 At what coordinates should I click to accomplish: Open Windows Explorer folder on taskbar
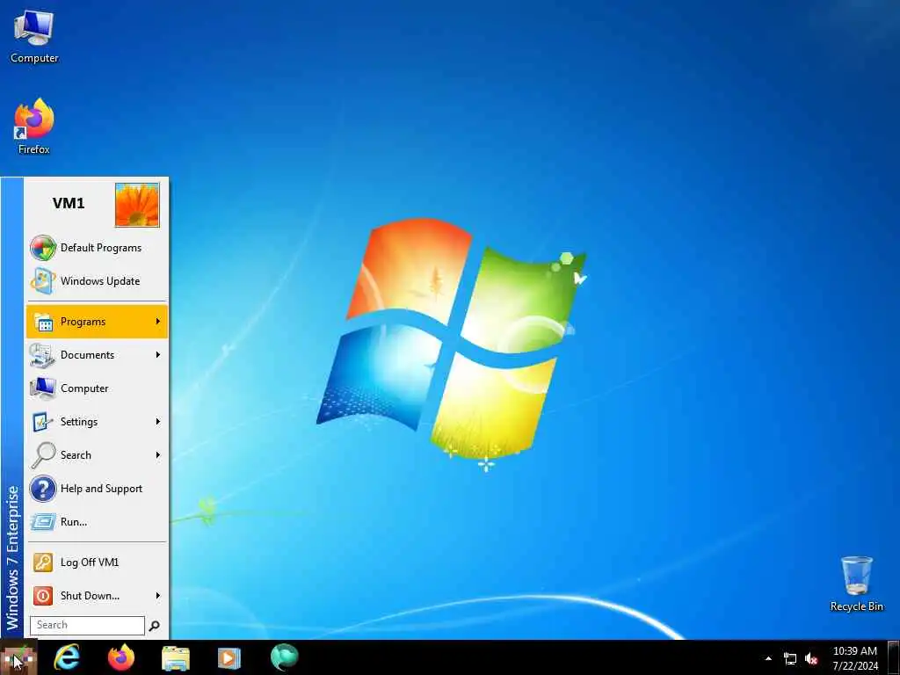click(176, 658)
